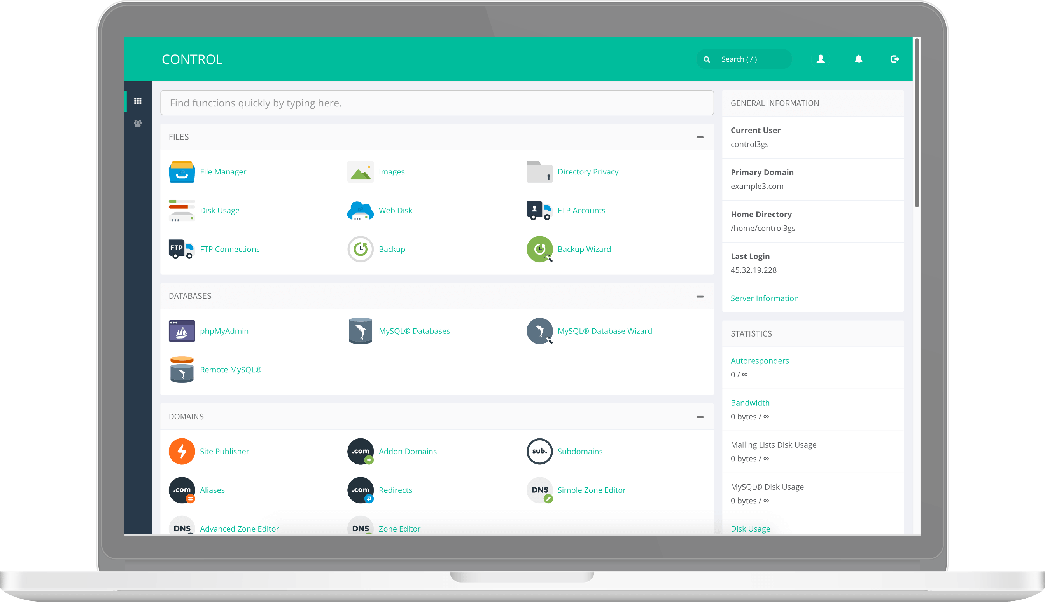Screen dimensions: 1045x602
Task: Open the Web Disk link
Action: (395, 211)
